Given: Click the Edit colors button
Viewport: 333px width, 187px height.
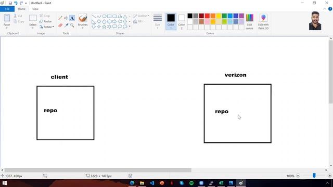Looking at the screenshot, I should coord(250,22).
